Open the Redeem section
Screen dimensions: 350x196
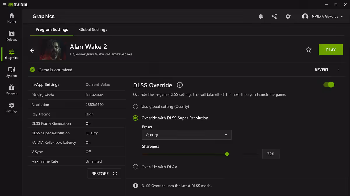pos(11,90)
